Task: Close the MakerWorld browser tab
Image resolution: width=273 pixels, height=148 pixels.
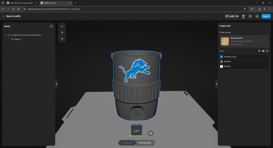Action: pyautogui.click(x=36, y=3)
